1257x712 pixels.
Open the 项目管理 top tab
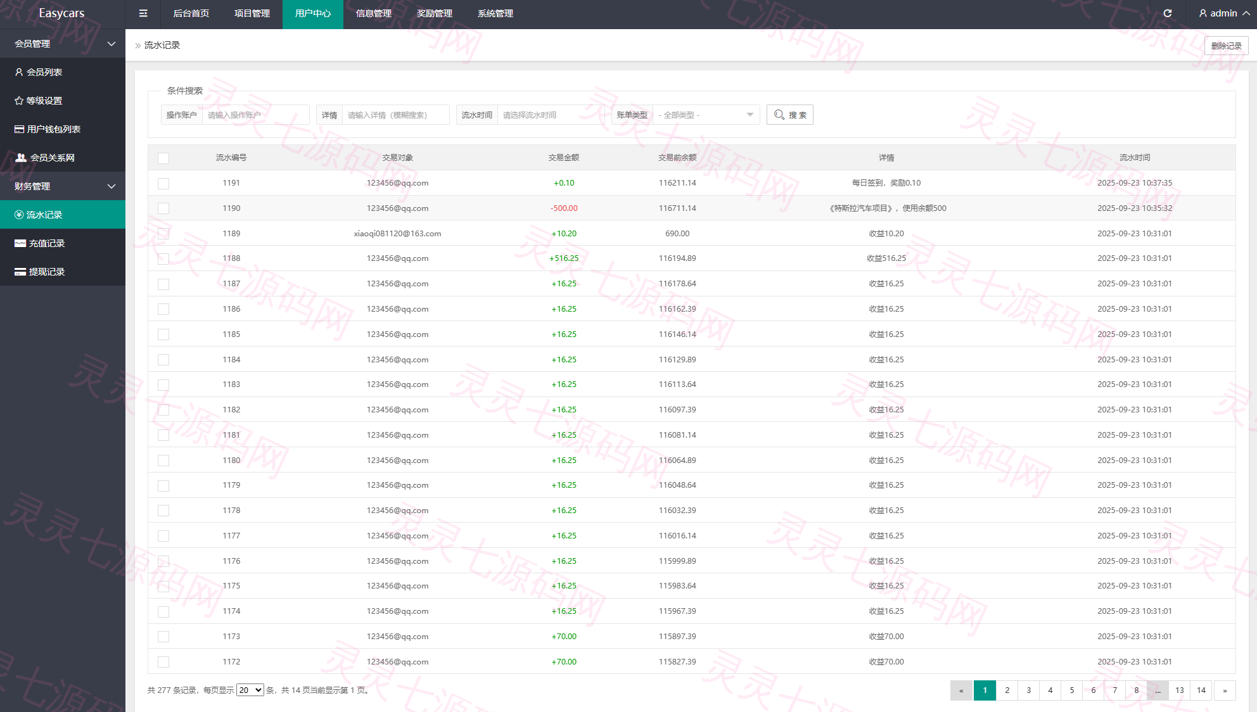[x=252, y=14]
